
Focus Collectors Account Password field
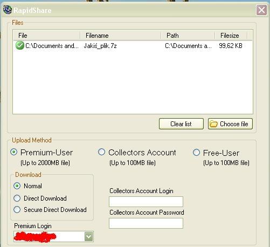coord(146,223)
